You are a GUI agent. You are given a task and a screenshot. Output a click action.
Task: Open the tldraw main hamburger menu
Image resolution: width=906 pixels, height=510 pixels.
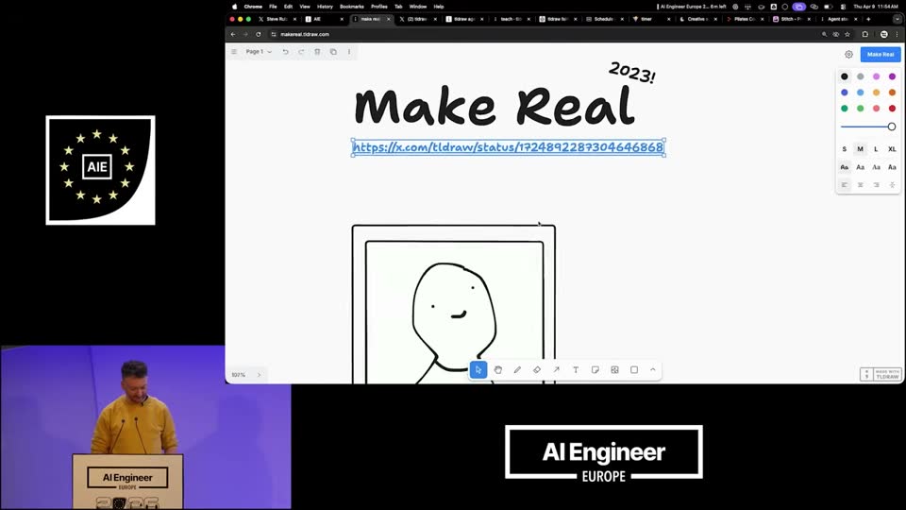pyautogui.click(x=234, y=51)
